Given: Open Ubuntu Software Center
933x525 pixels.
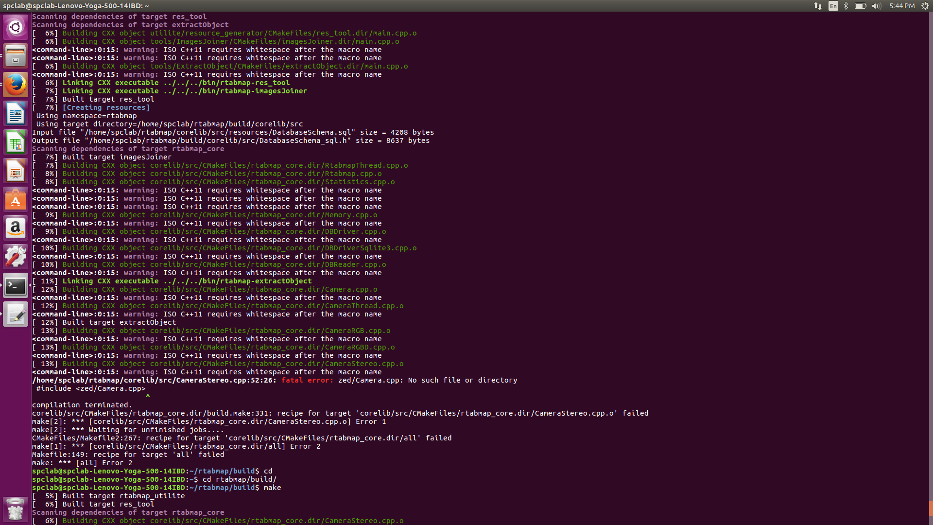Looking at the screenshot, I should click(x=16, y=200).
